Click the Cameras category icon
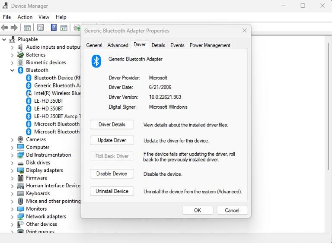Image resolution: width=332 pixels, height=243 pixels. (20, 139)
